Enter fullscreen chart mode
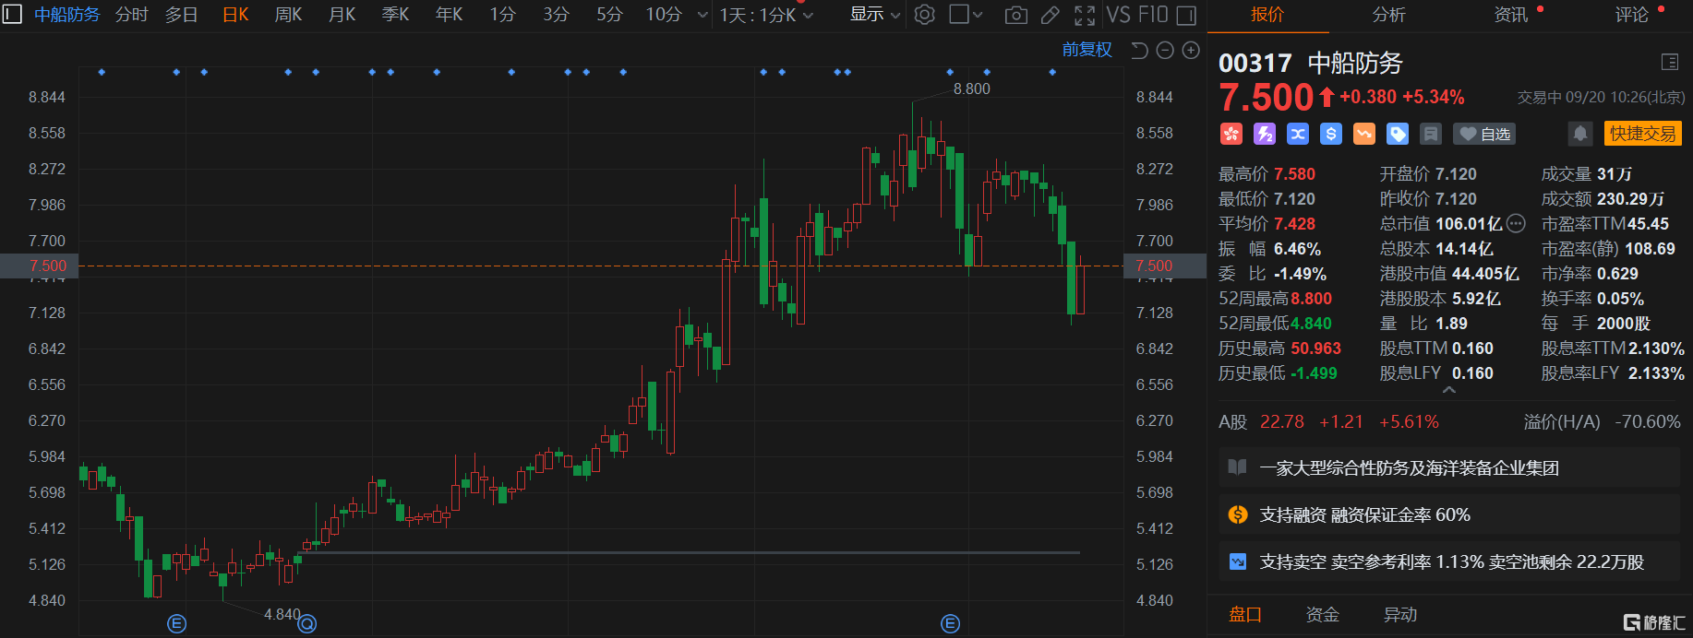The image size is (1693, 638). coord(1085,15)
